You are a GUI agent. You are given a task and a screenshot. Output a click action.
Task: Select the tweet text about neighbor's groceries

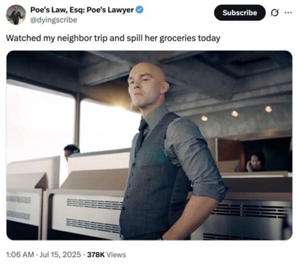point(113,38)
